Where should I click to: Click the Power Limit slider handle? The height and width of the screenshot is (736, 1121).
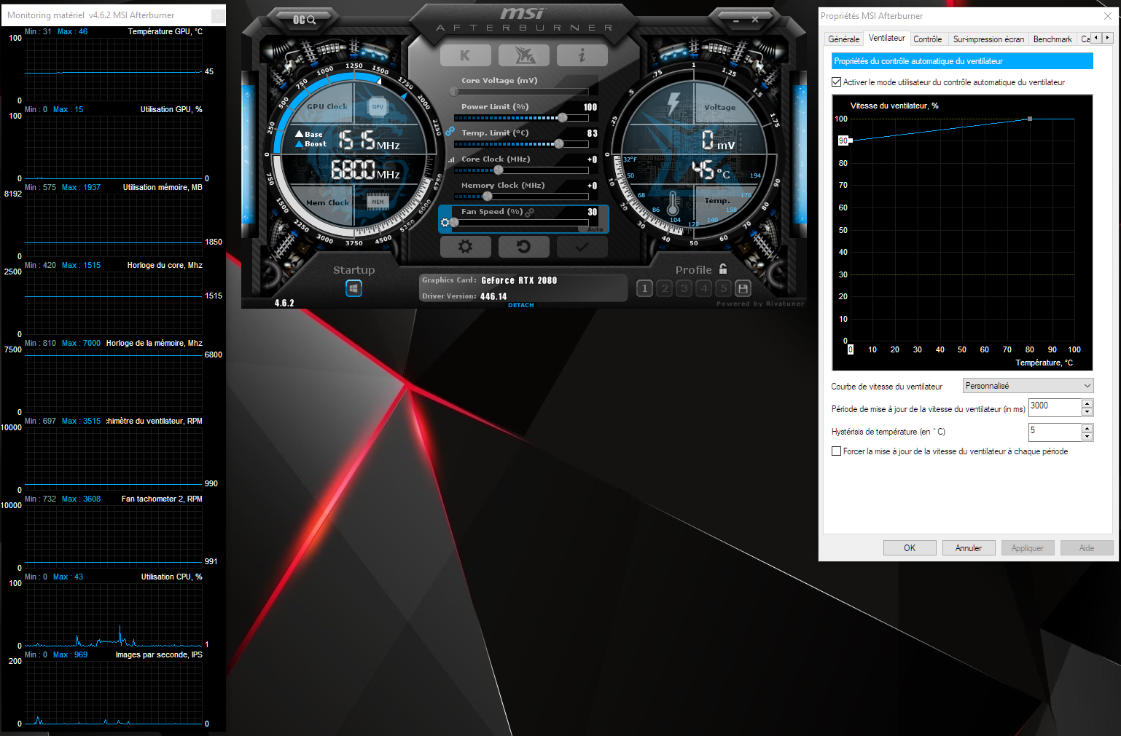click(563, 117)
